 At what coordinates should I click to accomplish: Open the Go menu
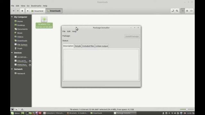28,6
